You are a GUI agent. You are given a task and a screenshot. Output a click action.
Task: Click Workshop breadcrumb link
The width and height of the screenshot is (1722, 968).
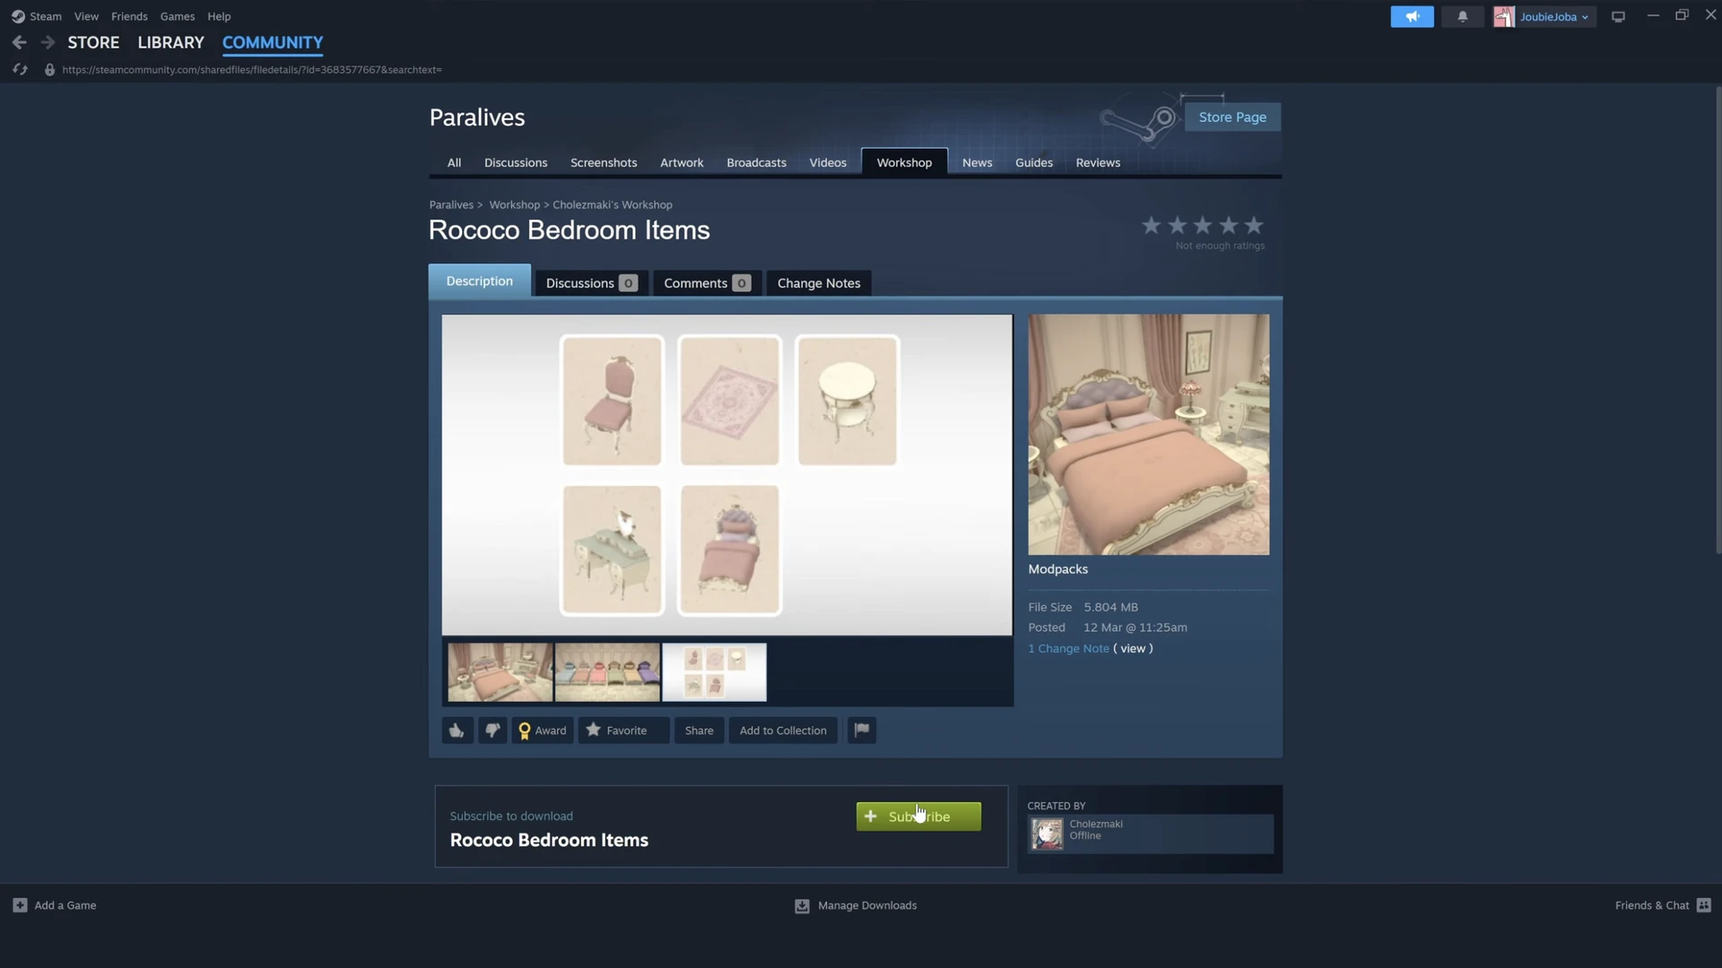tap(514, 205)
